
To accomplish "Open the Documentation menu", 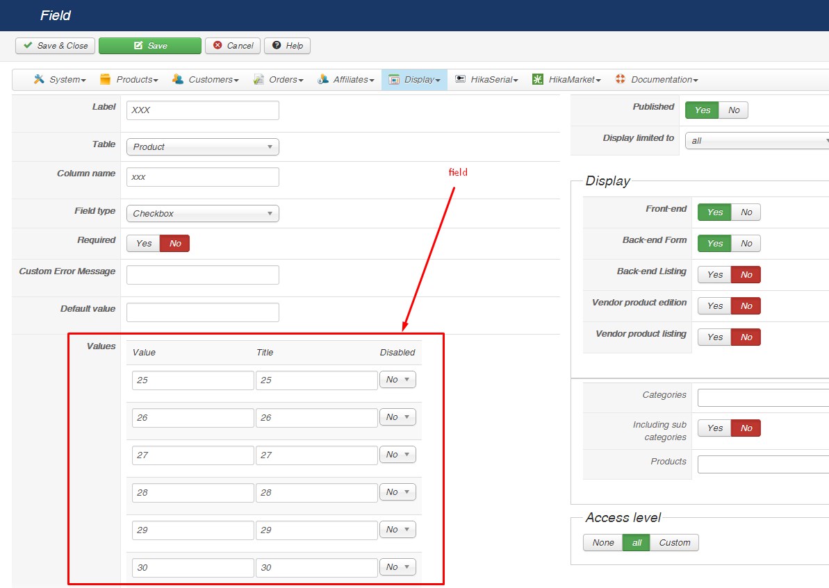I will (657, 79).
